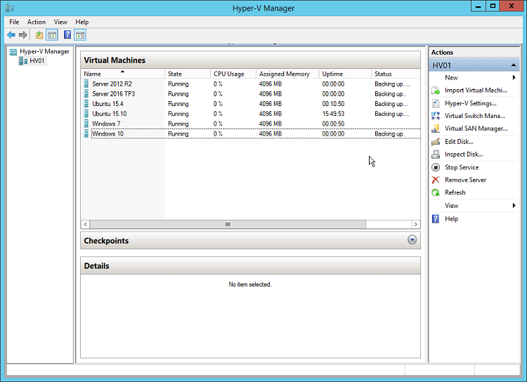
Task: Sort by the Name column header
Action: (x=123, y=74)
